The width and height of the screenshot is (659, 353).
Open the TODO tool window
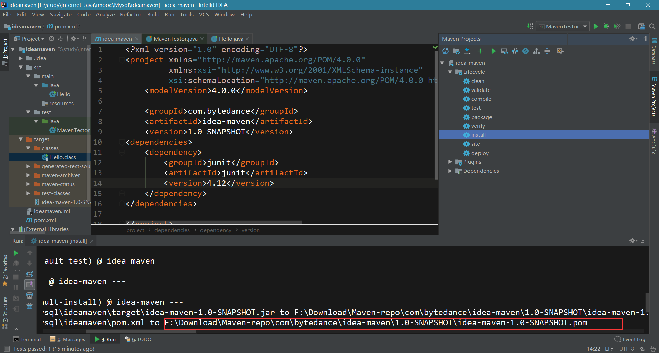[x=138, y=339]
